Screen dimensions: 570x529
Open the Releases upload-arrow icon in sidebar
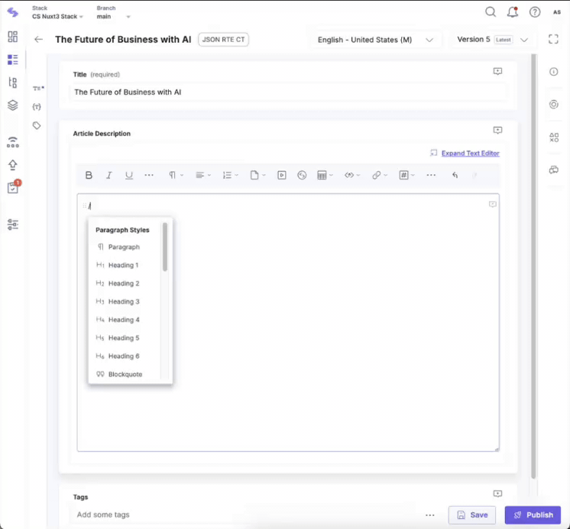pos(13,165)
